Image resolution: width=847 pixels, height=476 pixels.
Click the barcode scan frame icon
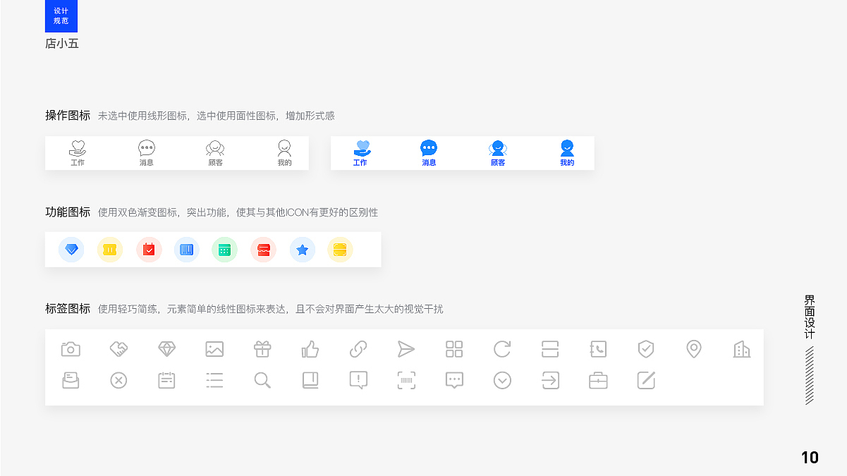point(406,381)
